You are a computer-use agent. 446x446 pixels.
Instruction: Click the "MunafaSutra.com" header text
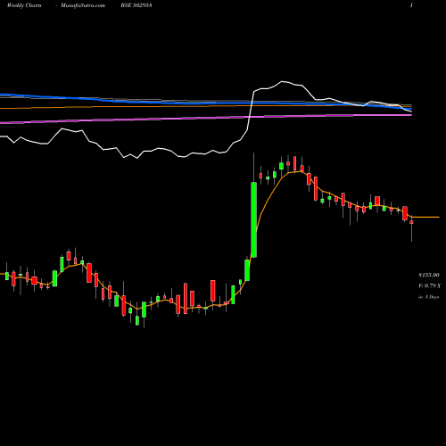coord(83,5)
